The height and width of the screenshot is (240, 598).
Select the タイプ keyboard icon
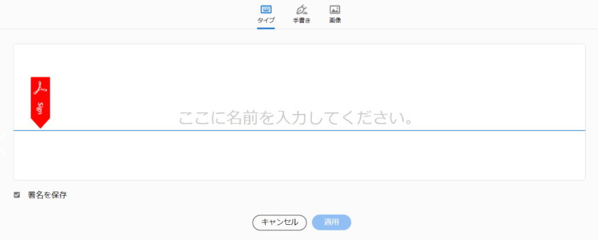click(266, 10)
